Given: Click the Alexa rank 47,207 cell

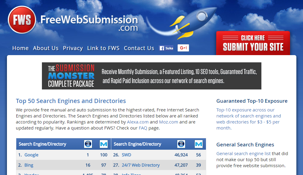Looking at the screenshot, I should 181,165.
